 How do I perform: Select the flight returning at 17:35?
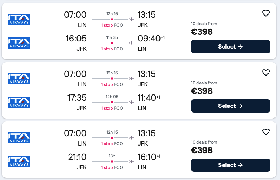point(230,106)
